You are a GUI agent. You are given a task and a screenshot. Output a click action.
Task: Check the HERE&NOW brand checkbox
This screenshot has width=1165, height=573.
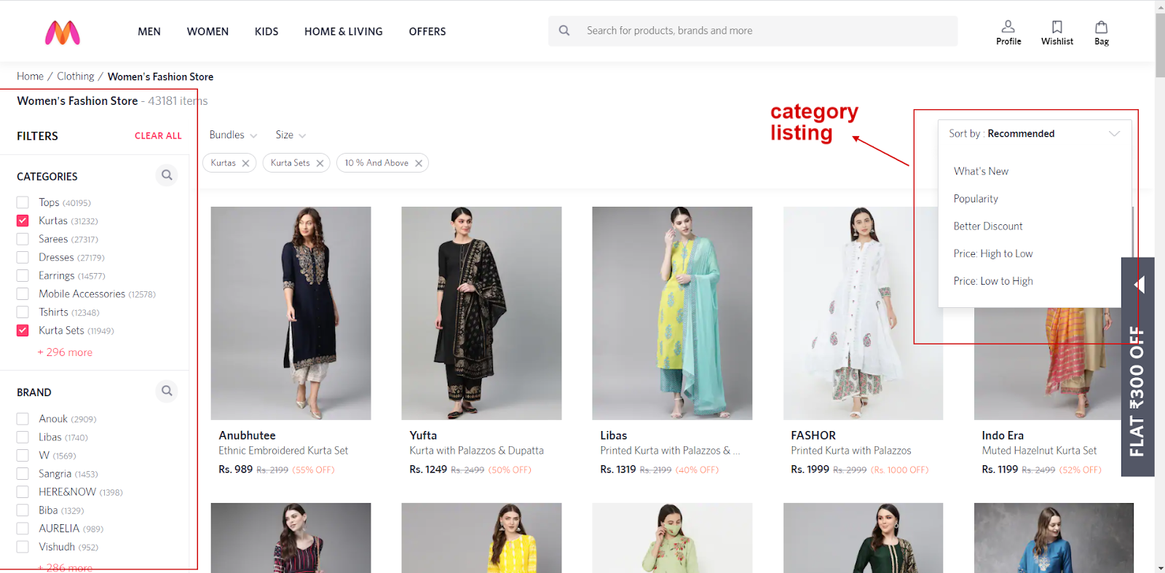point(23,491)
